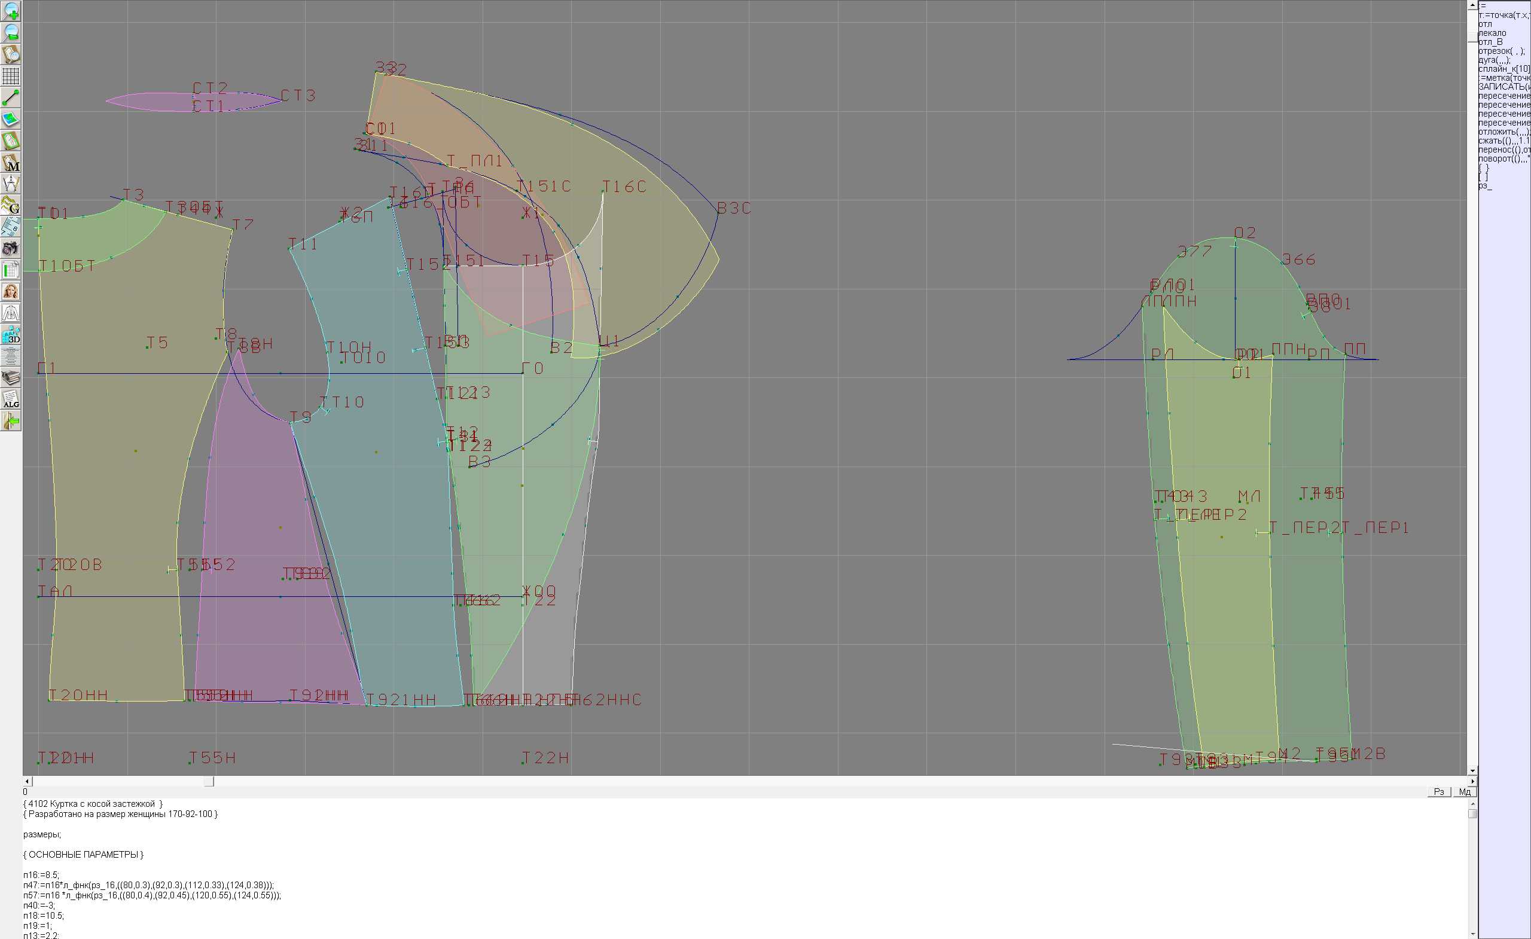The height and width of the screenshot is (939, 1531).
Task: Select the line segment tool icon
Action: 11,97
